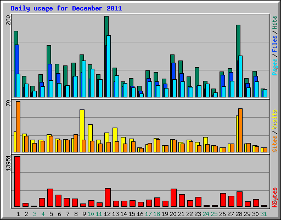Click the blue Files bar for day 20

[173, 71]
